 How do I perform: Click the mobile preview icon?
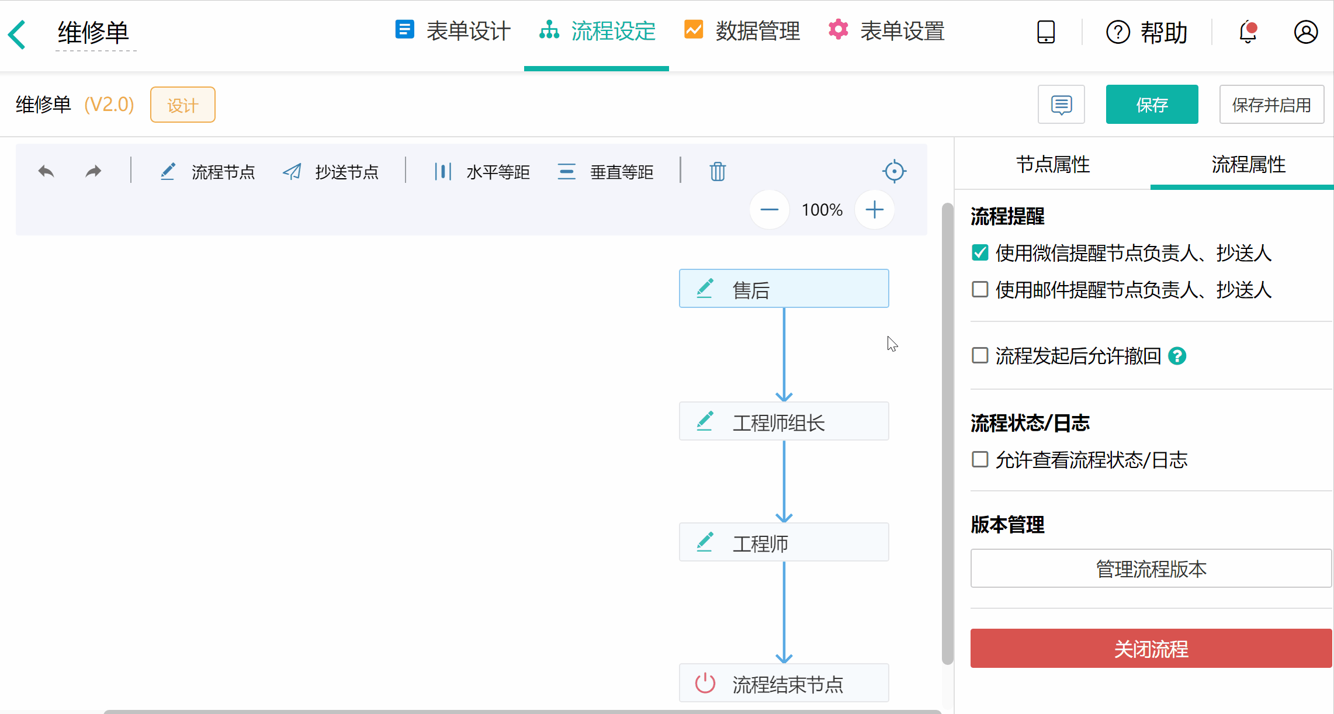tap(1045, 32)
